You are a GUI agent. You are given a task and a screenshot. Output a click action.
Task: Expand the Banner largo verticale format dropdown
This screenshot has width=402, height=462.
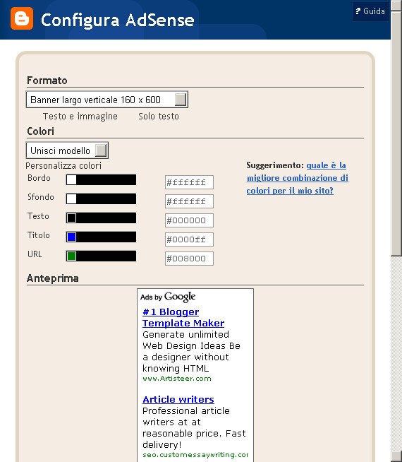[107, 100]
